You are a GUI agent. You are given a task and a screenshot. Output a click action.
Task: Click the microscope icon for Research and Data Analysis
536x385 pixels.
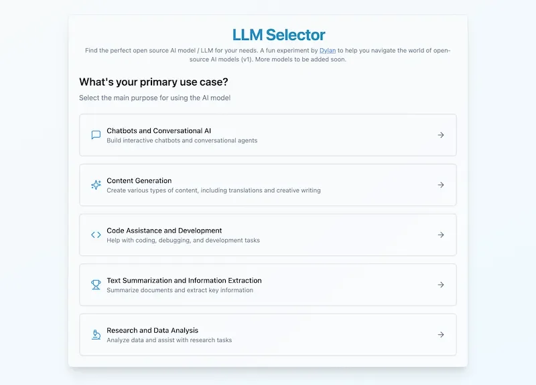point(94,334)
